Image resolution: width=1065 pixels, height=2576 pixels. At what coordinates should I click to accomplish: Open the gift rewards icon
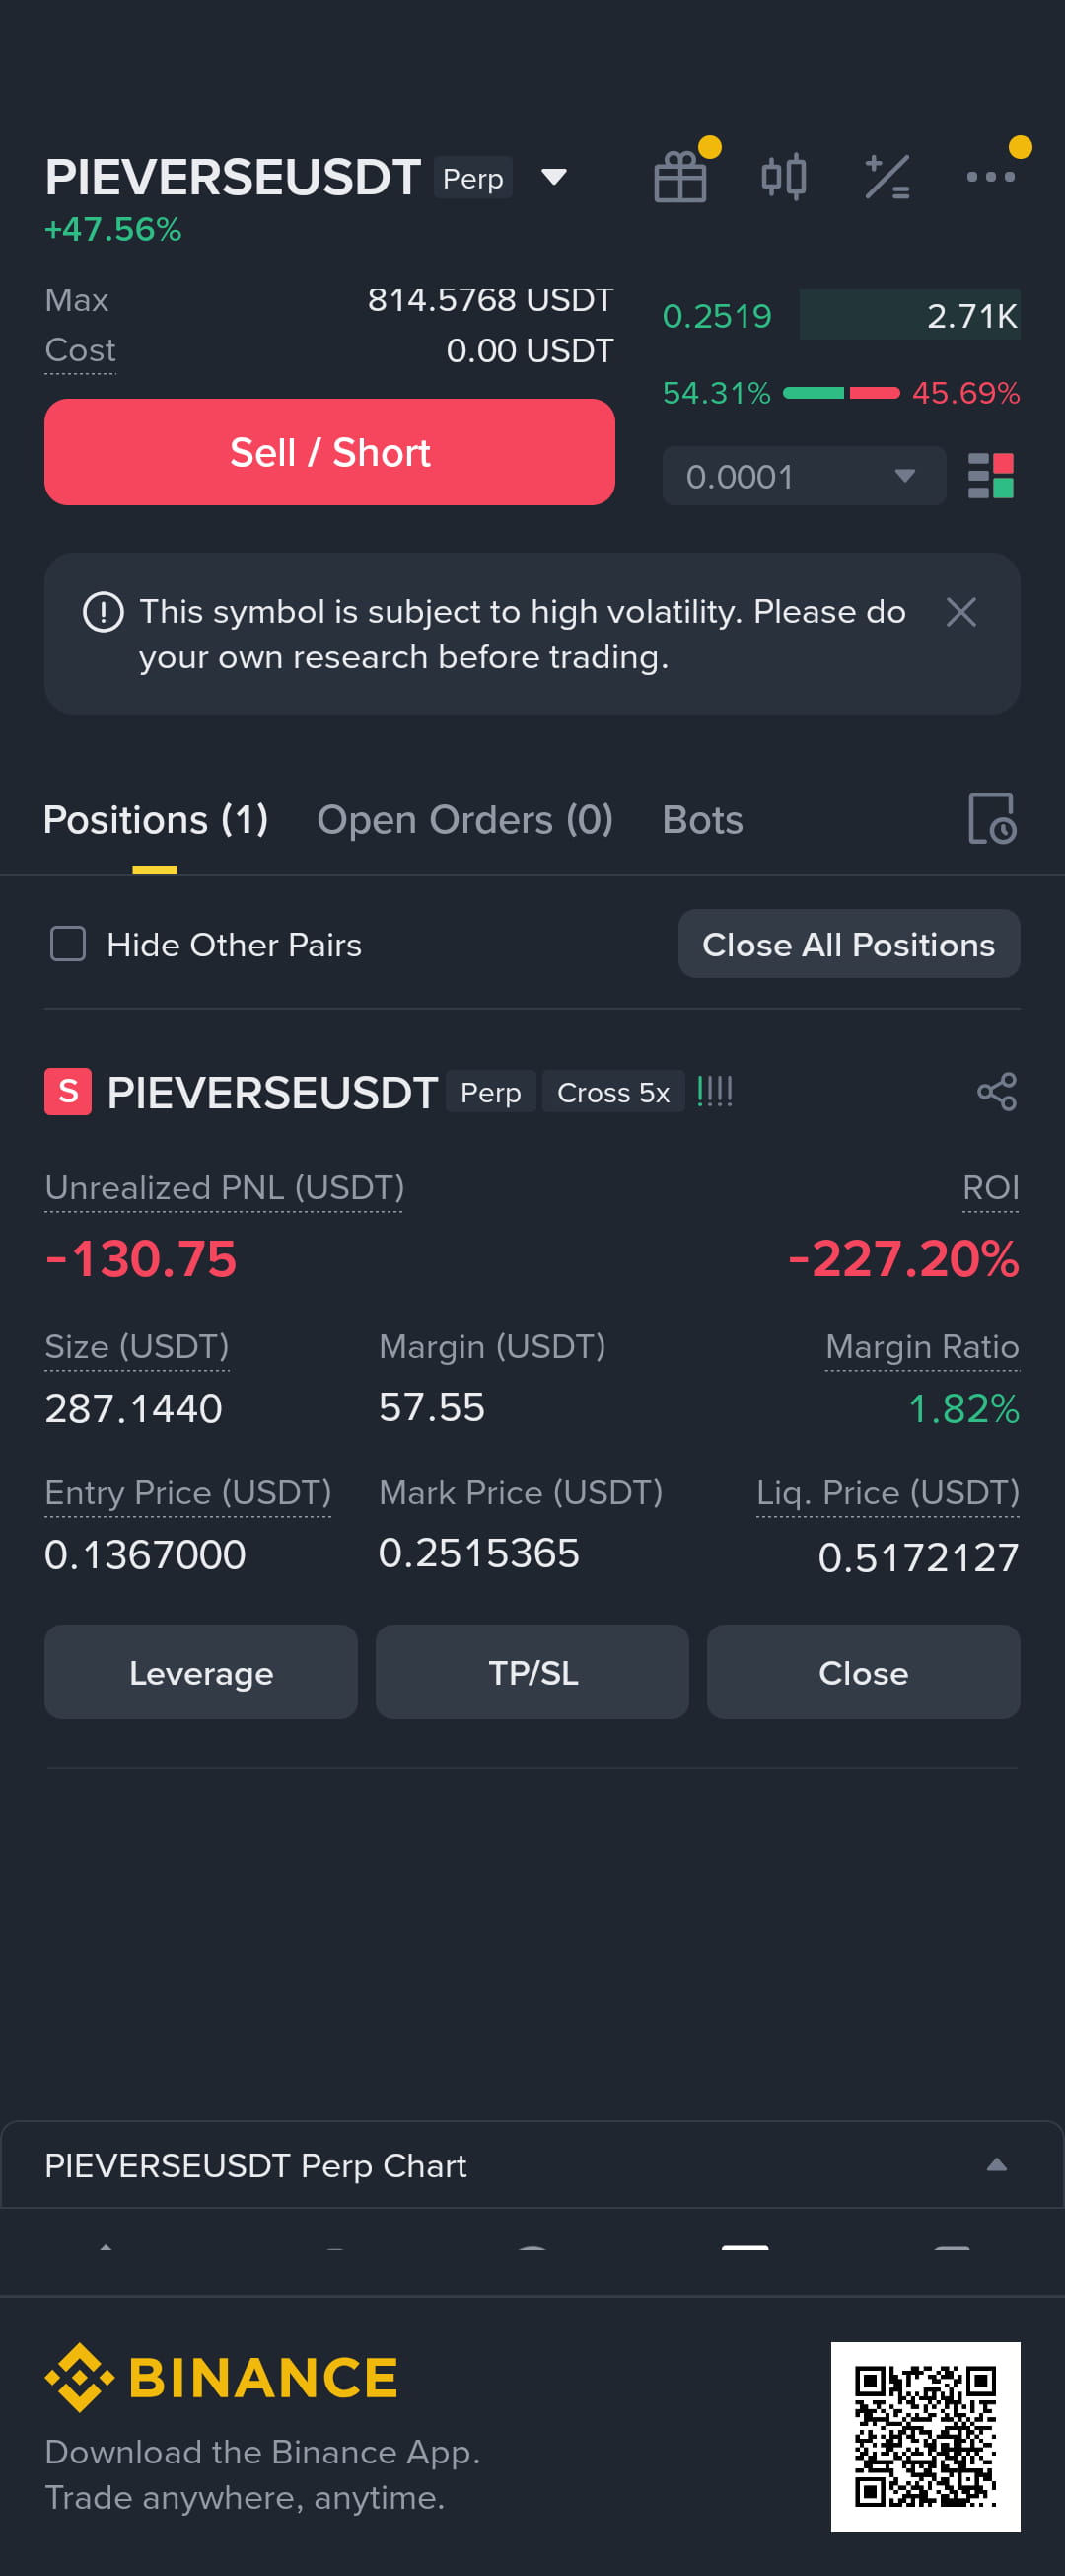[680, 177]
